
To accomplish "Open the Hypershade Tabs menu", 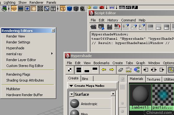I will tap(129, 63).
